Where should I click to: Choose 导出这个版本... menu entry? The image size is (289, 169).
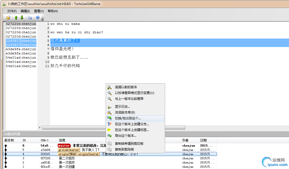pyautogui.click(x=136, y=136)
